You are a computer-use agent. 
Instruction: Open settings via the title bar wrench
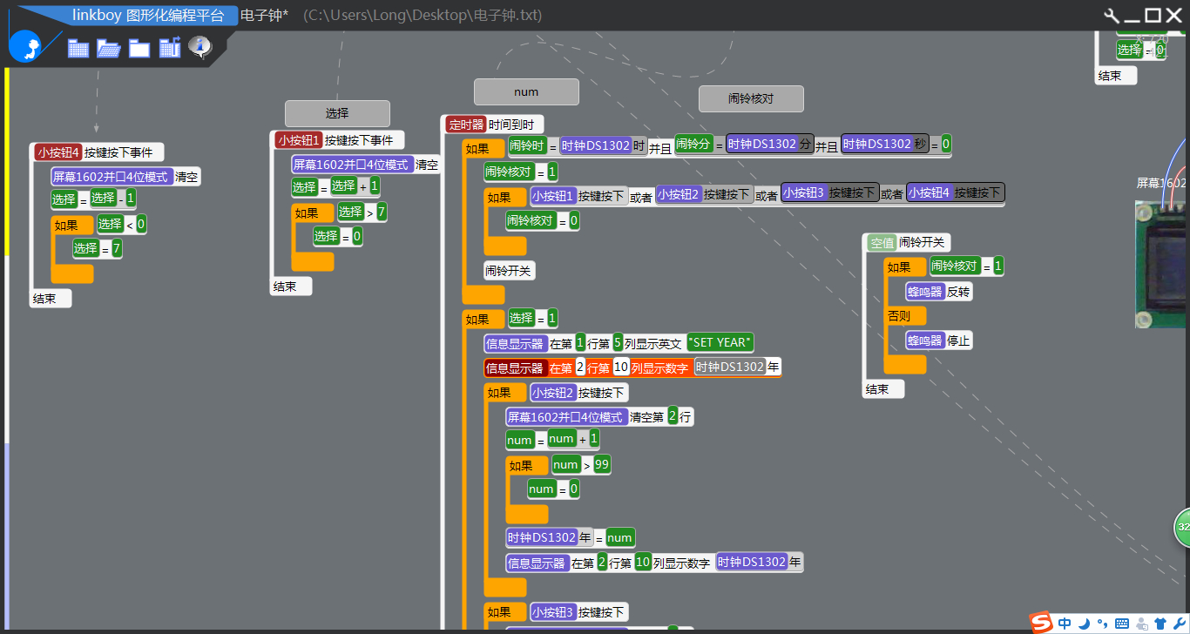[1111, 16]
